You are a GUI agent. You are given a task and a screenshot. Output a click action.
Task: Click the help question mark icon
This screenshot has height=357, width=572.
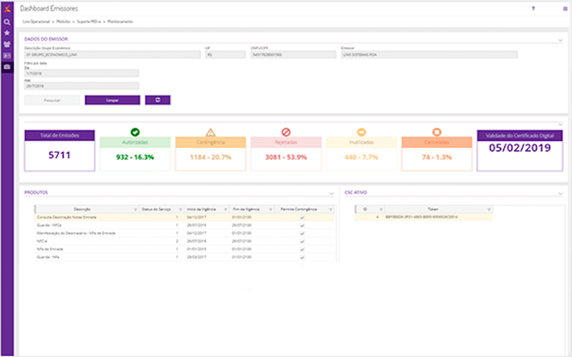tap(533, 8)
